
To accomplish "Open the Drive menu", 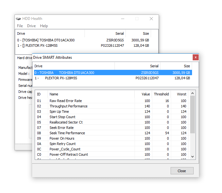I will 31,26.
